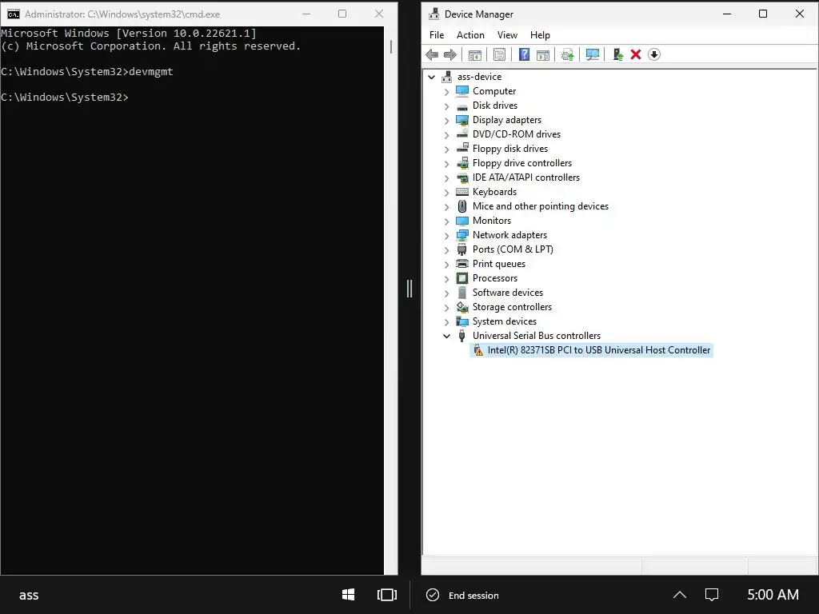Click the Ports (COM & LPT) plug icon

462,249
